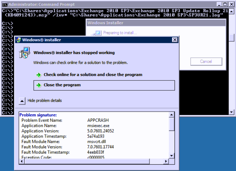Click the Windows installer shield title icon
This screenshot has height=171, width=236.
pyautogui.click(x=18, y=40)
